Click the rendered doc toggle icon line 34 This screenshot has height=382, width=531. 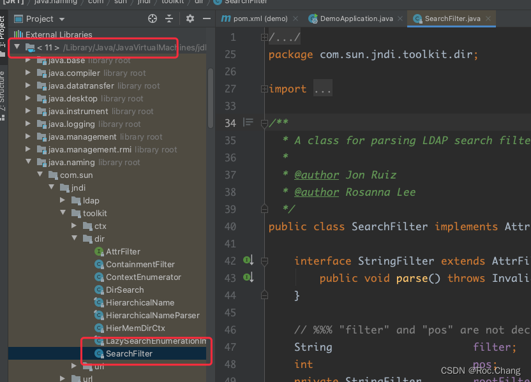[248, 122]
